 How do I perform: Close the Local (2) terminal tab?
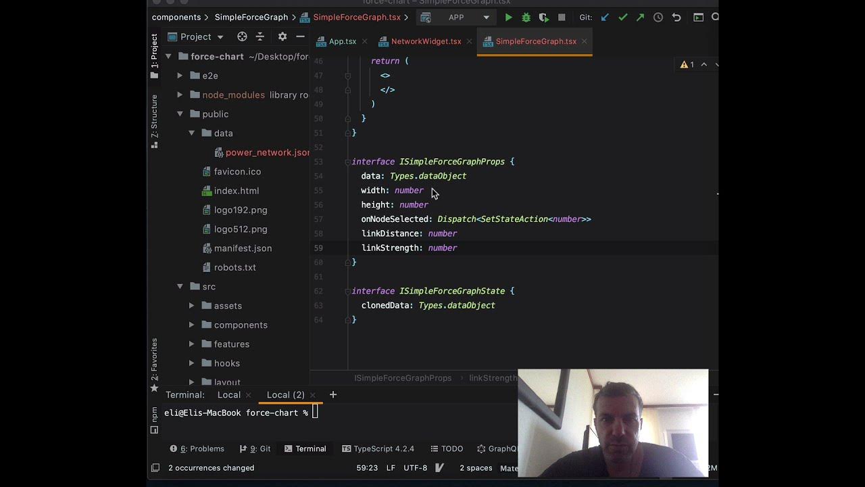point(314,395)
